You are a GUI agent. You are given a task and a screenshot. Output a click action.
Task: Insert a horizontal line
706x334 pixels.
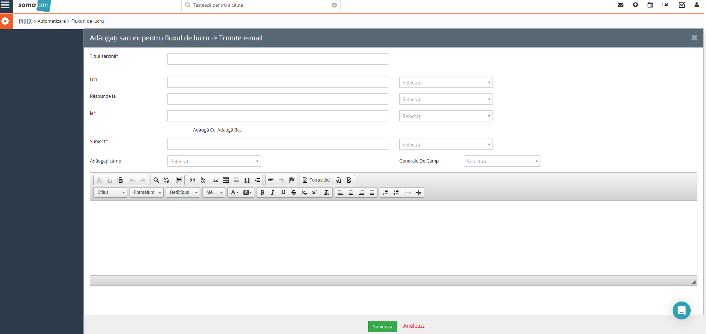236,180
